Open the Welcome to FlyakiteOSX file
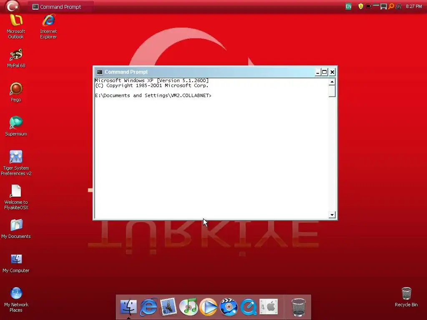The image size is (427, 320). 16,197
